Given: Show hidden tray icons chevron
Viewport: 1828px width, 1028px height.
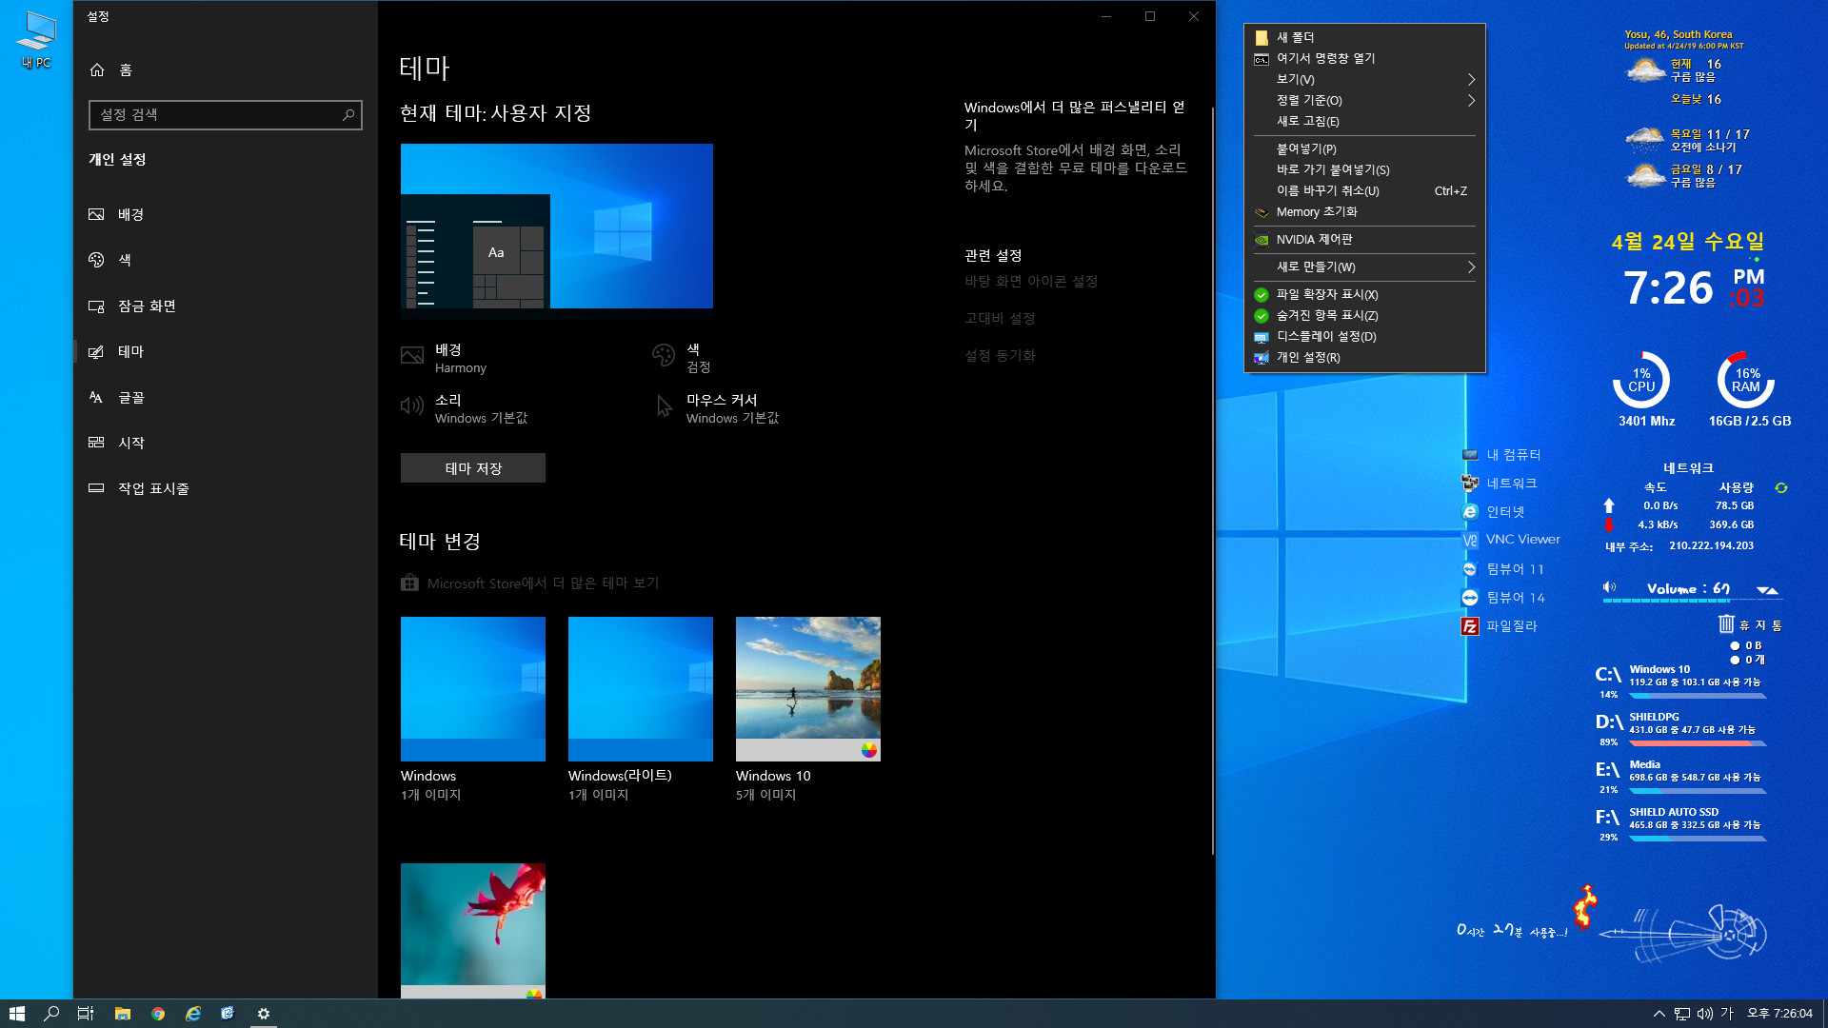Looking at the screenshot, I should click(1659, 1014).
